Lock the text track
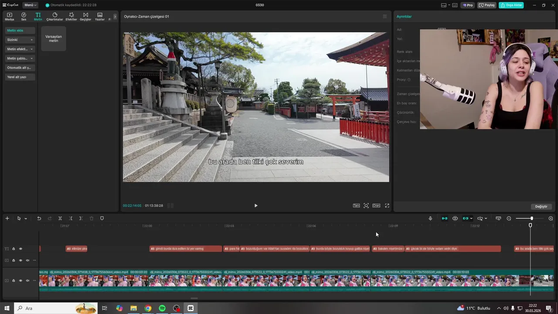The height and width of the screenshot is (314, 558). pyautogui.click(x=14, y=249)
